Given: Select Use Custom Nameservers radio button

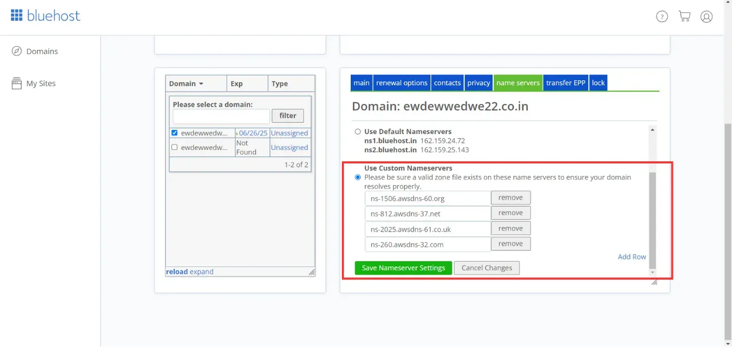Looking at the screenshot, I should pyautogui.click(x=357, y=177).
